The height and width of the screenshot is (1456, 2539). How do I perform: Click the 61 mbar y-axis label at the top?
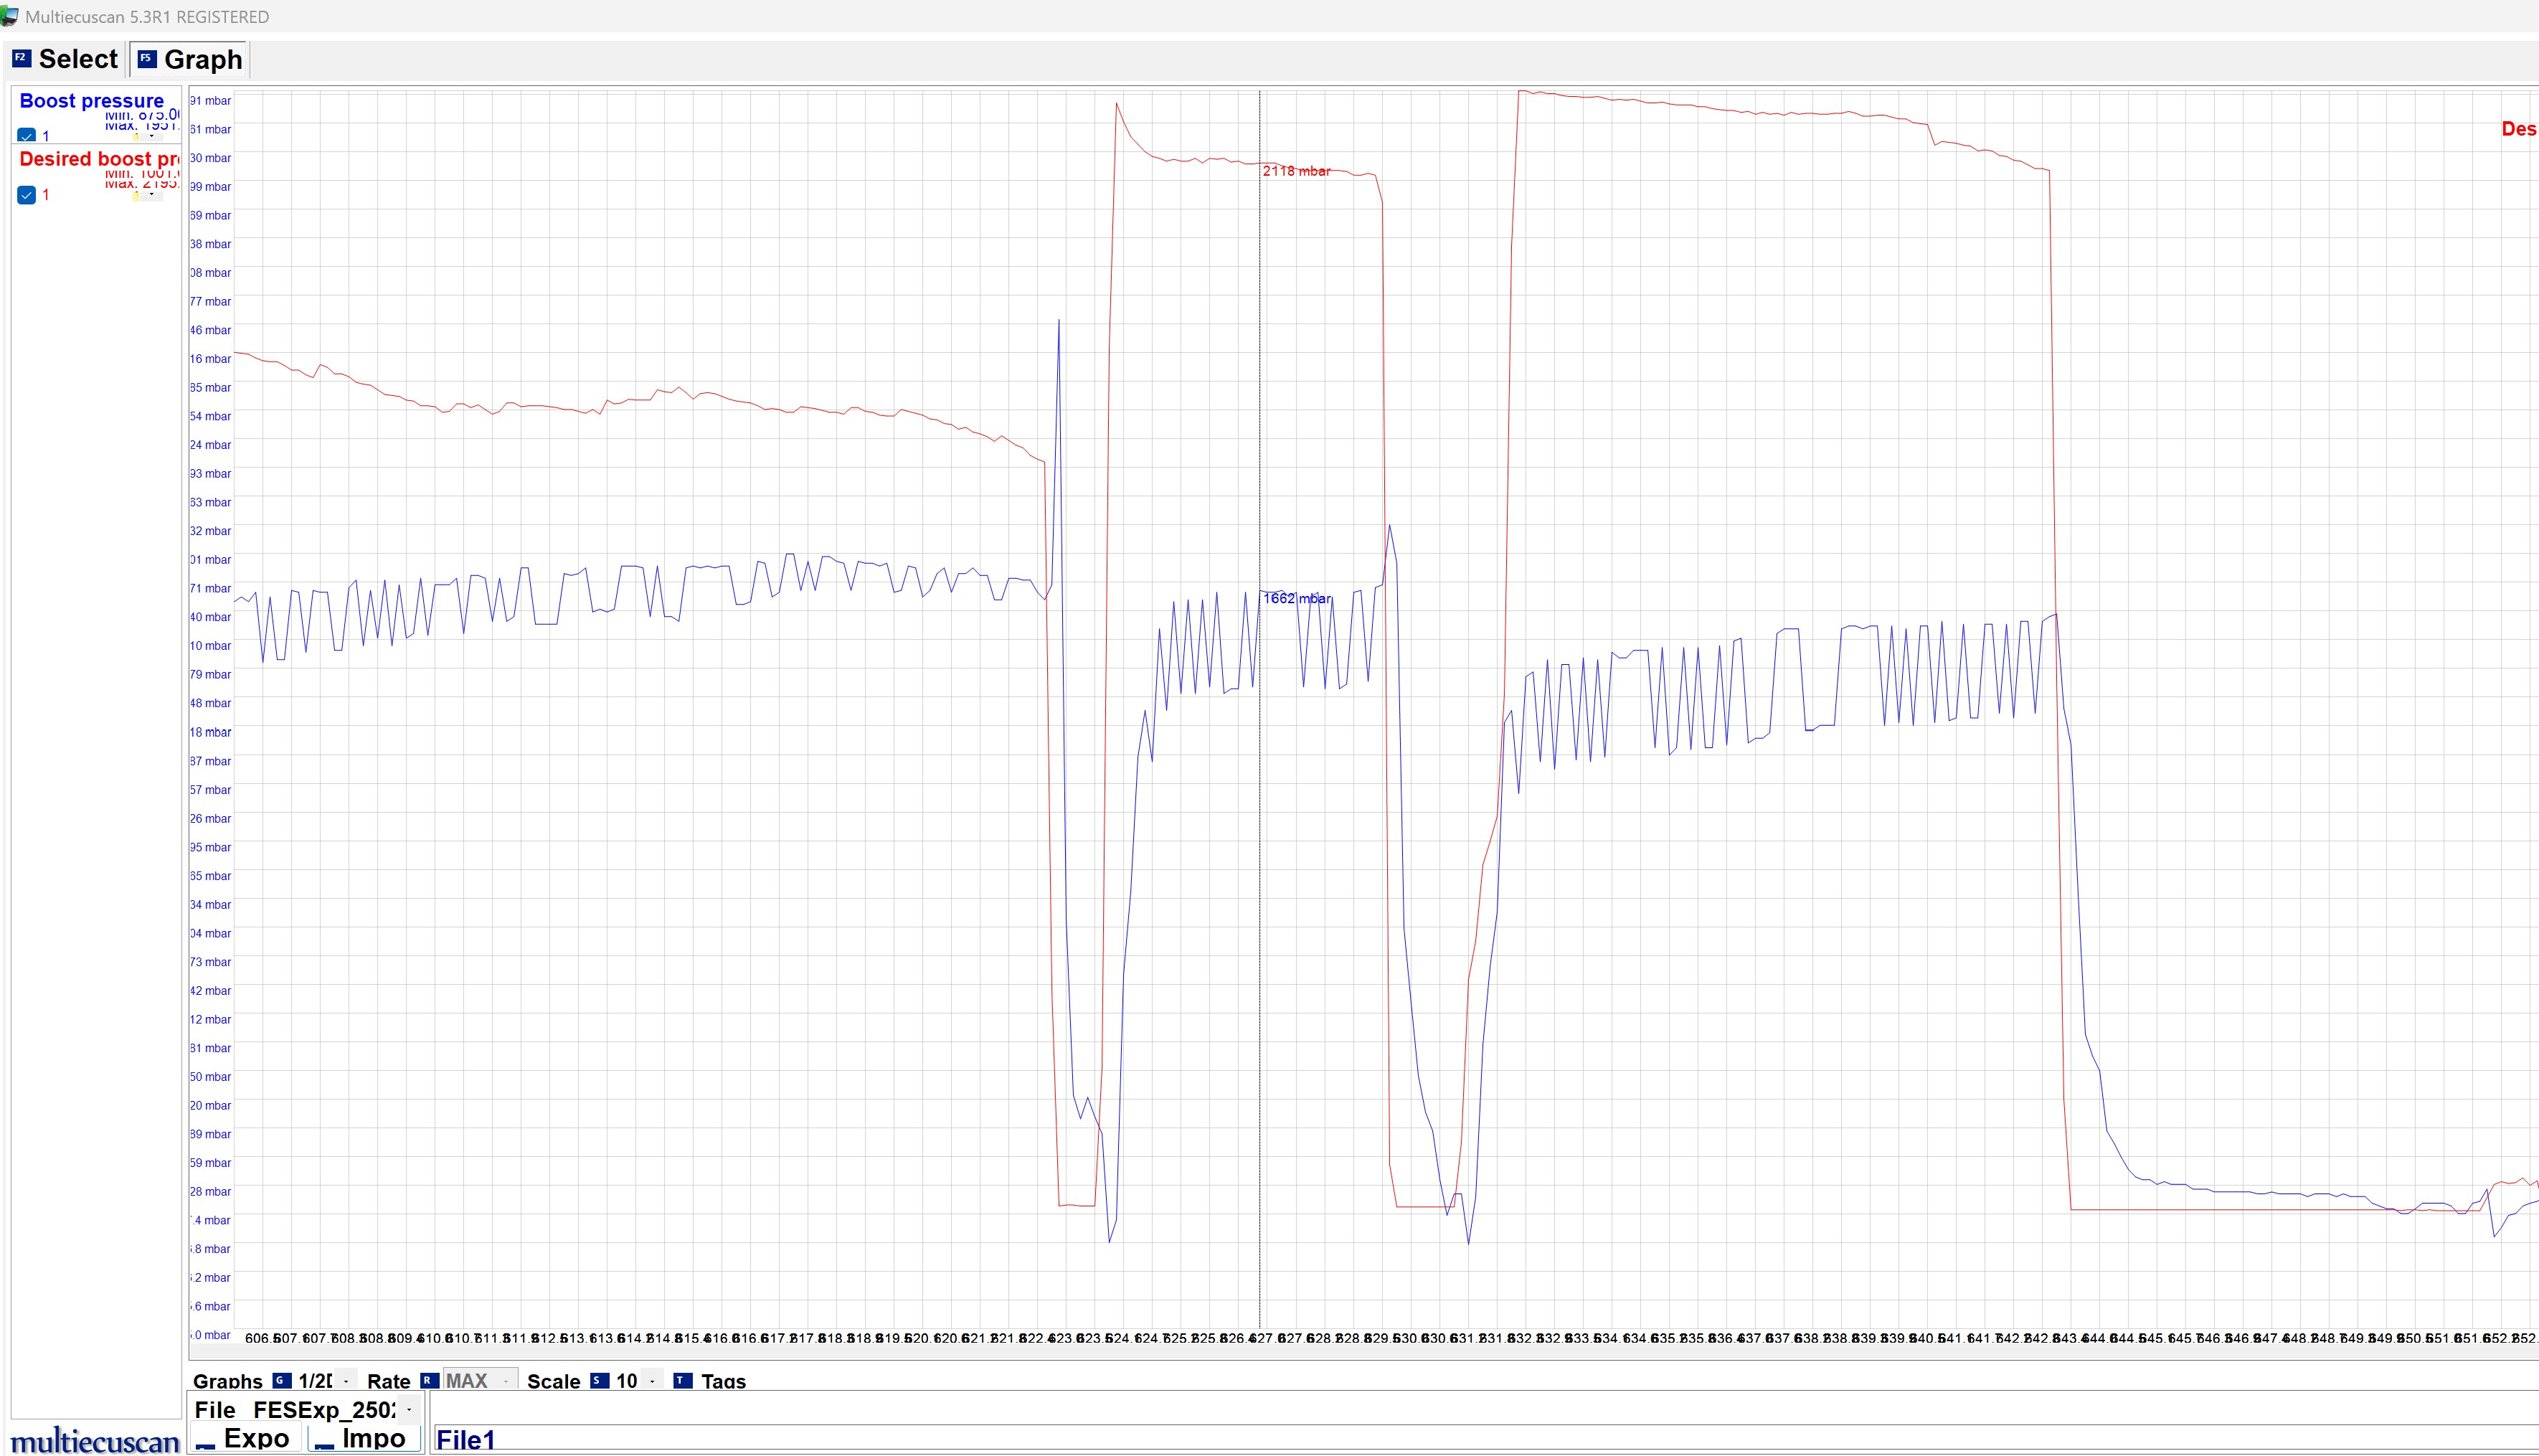pyautogui.click(x=211, y=130)
